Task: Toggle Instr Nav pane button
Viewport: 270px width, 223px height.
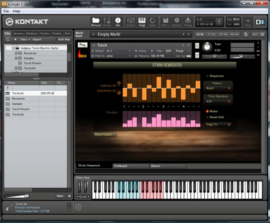Action: tap(64, 39)
